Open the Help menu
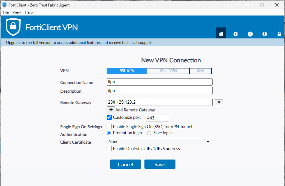Viewport: 285px width, 186px height. (29, 12)
